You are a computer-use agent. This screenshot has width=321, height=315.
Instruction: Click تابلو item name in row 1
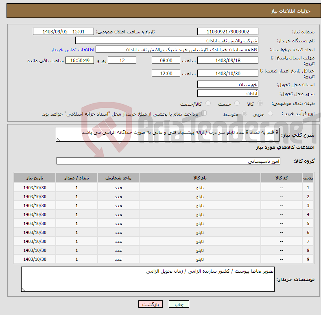point(200,188)
